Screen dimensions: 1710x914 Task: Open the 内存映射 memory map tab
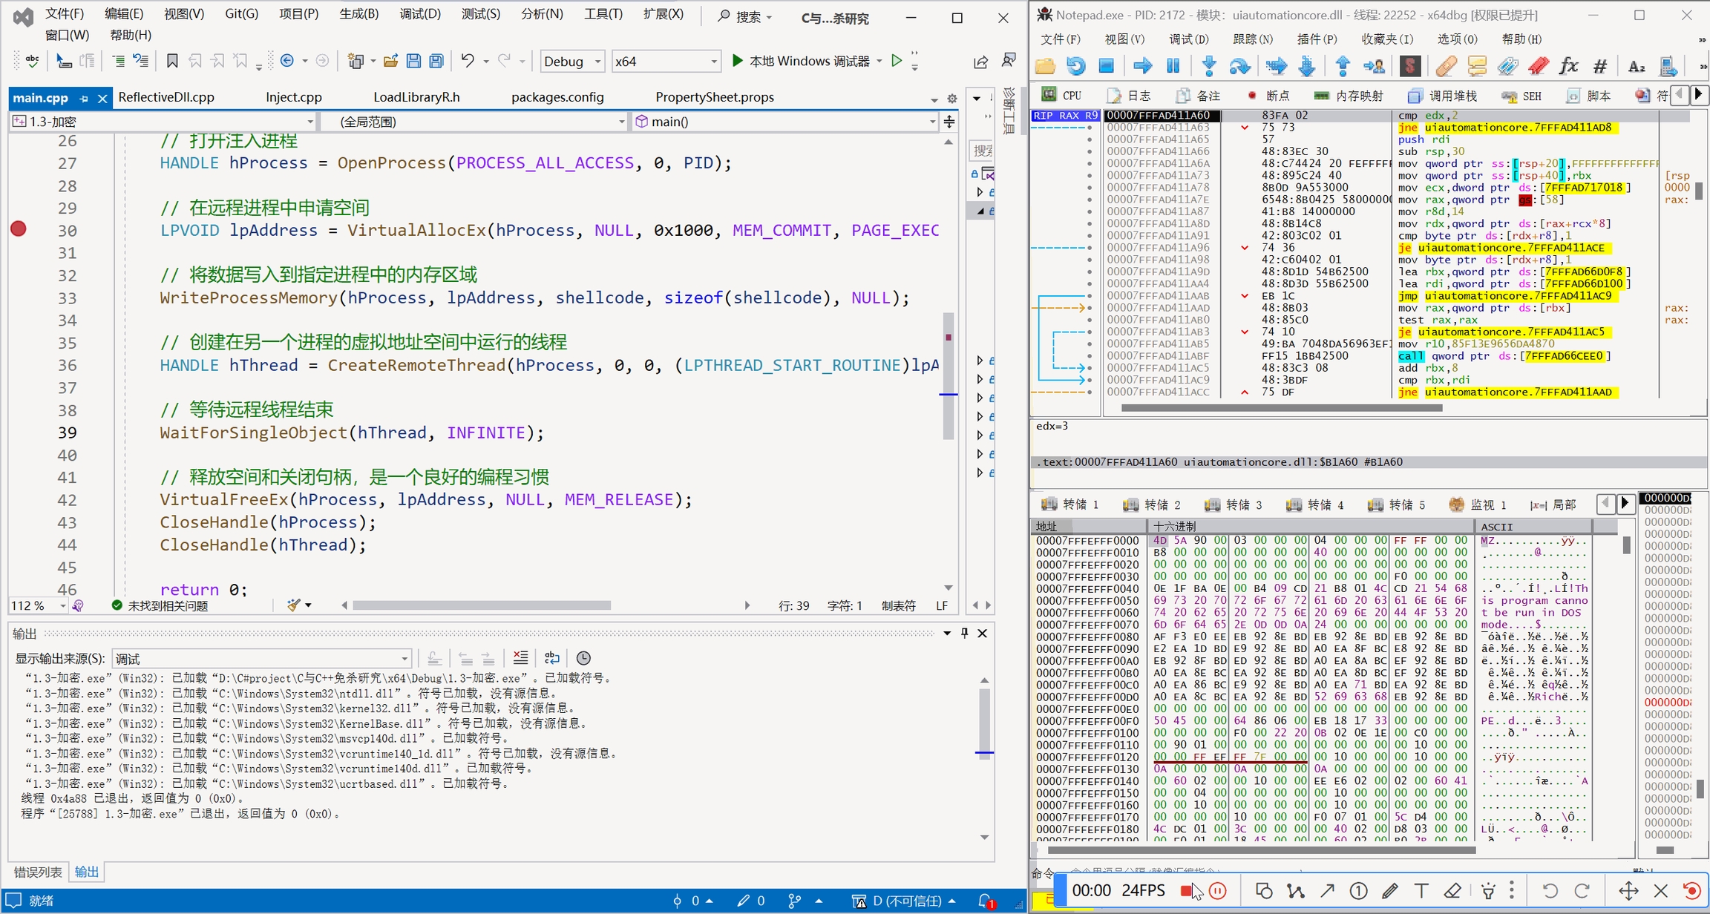click(x=1349, y=96)
